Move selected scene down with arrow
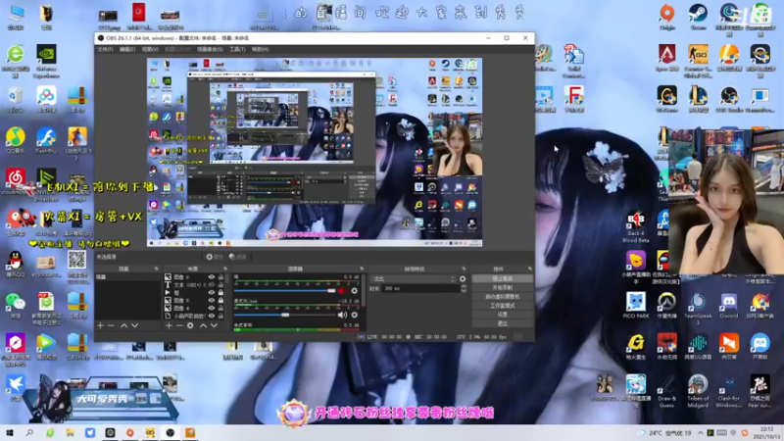Viewport: 784px width, 441px height. pos(134,325)
